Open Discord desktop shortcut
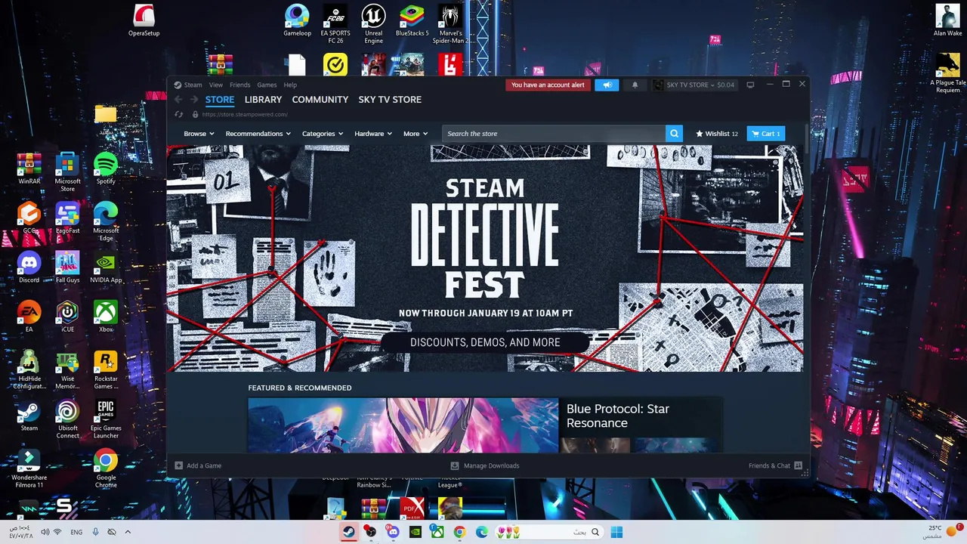This screenshot has height=544, width=967. [29, 267]
